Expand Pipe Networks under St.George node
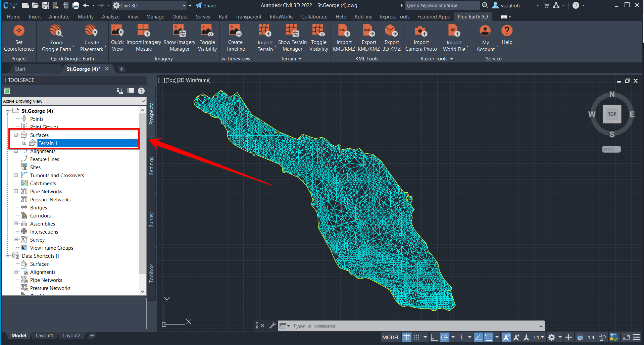 point(16,191)
